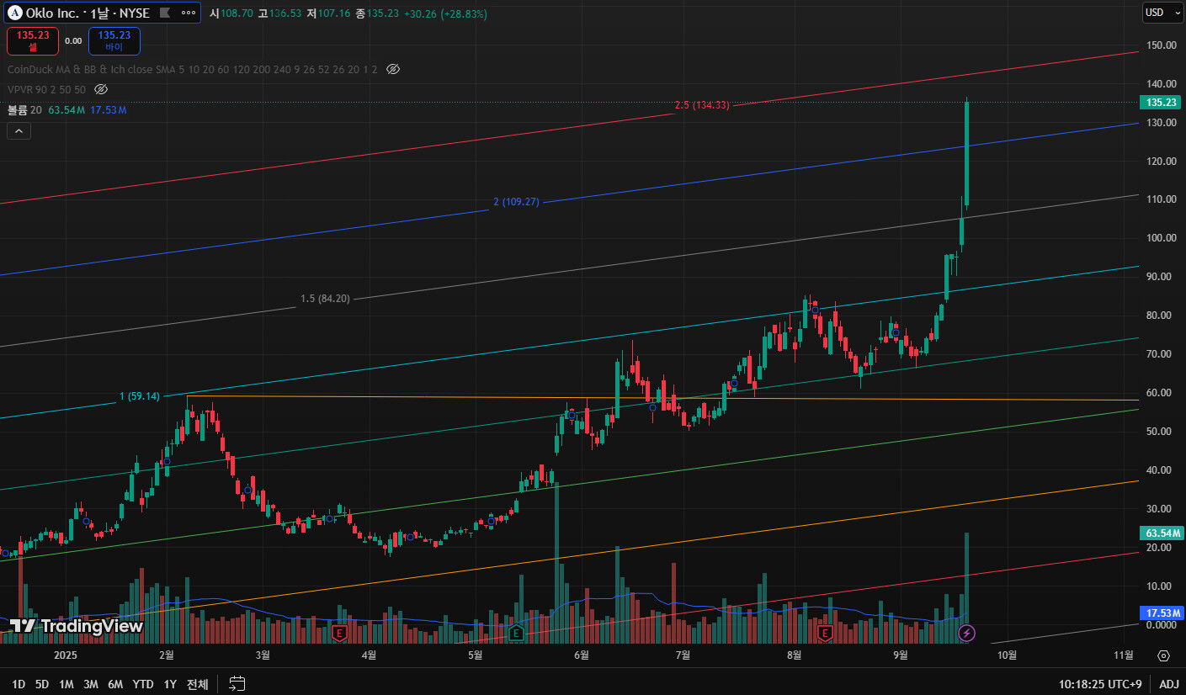
Task: Click the TradingView logo
Action: 76,625
